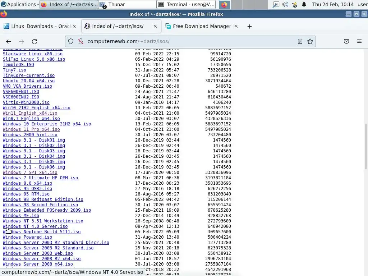Image resolution: width=368 pixels, height=276 pixels.
Task: Open the Ubuntu_20.04_x64.iso link
Action: [29, 81]
